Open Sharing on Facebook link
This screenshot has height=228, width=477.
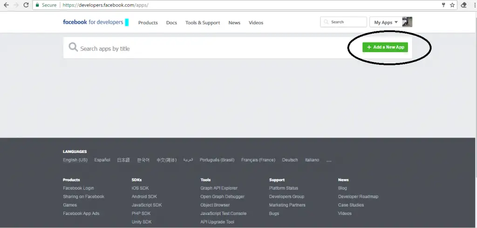[84, 197]
